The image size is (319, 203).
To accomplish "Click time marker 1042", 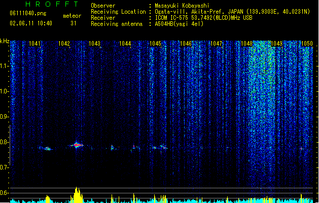I will point(64,44).
